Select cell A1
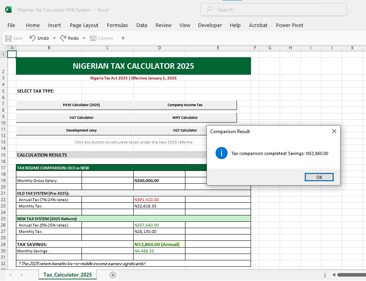Viewport: 366px width, 281px height. point(12,54)
